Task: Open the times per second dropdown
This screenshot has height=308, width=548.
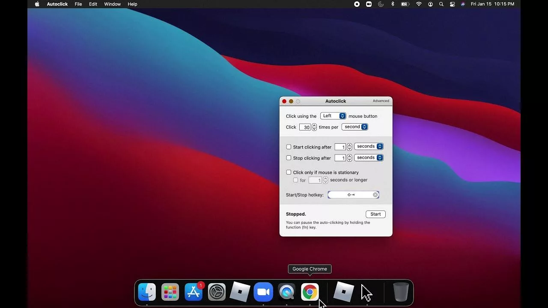Action: pos(354,127)
